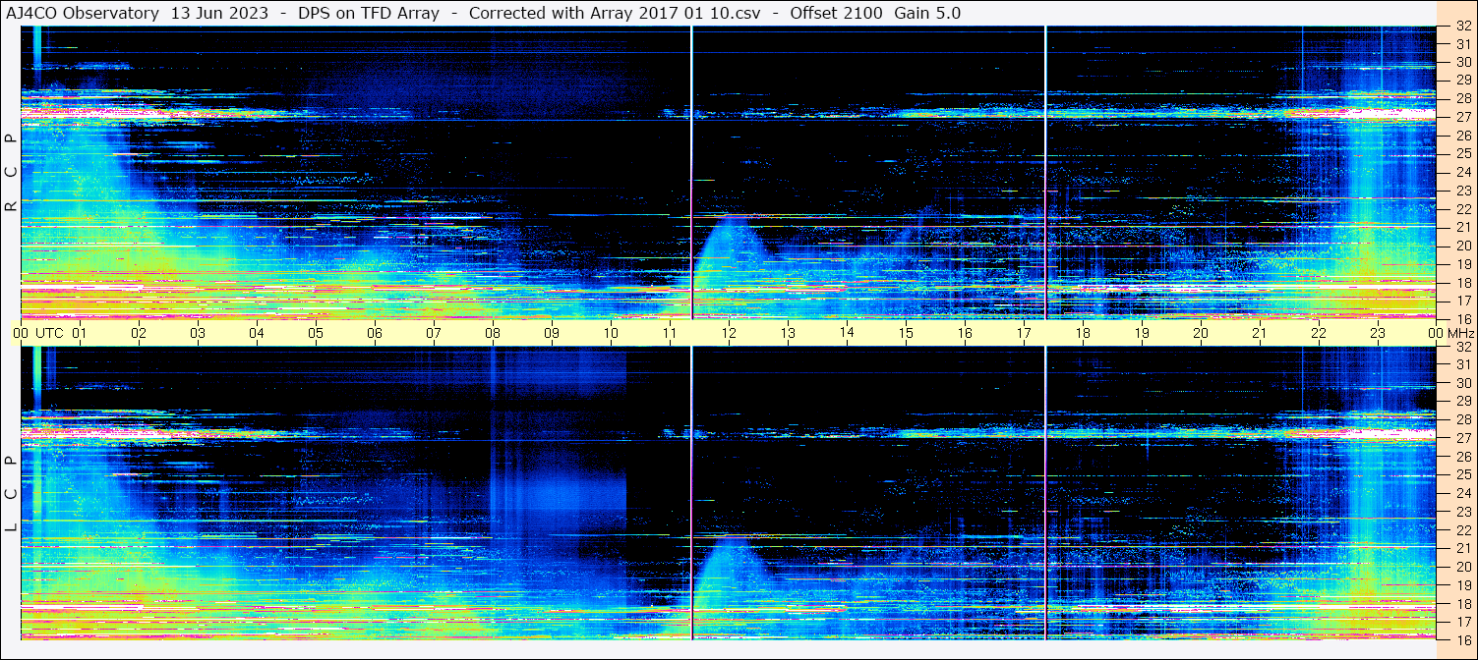Click vertical white line after 17 UTC in RCP
The width and height of the screenshot is (1478, 660).
pyautogui.click(x=1045, y=172)
